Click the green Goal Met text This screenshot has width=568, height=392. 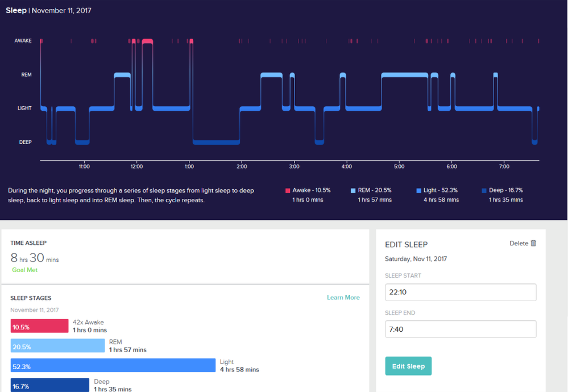[25, 270]
